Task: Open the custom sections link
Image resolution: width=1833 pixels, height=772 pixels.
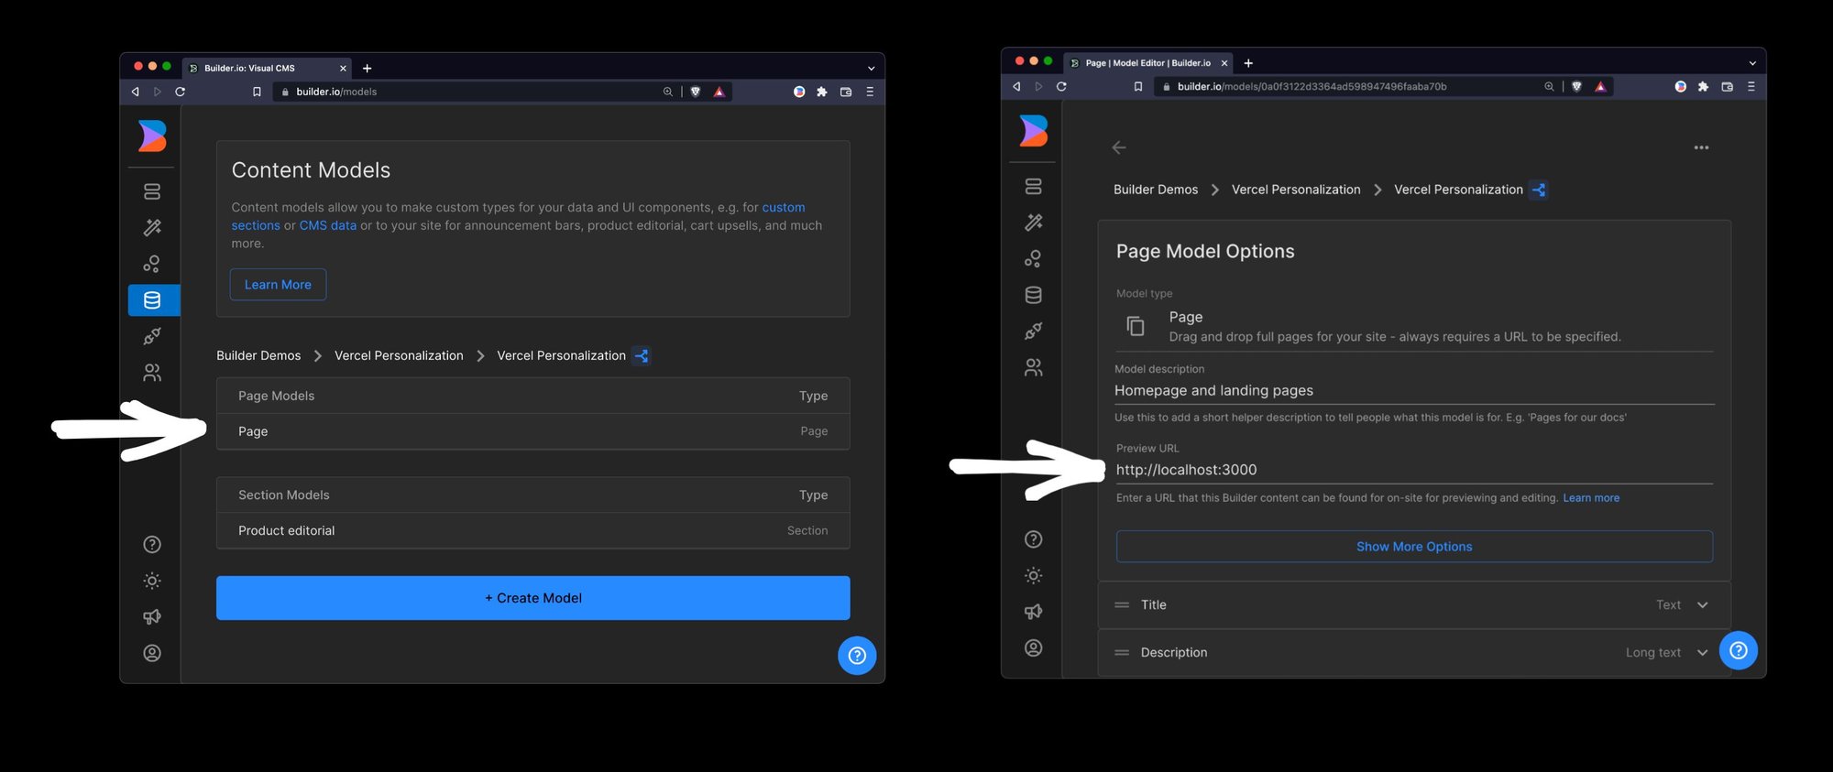Action: [784, 208]
